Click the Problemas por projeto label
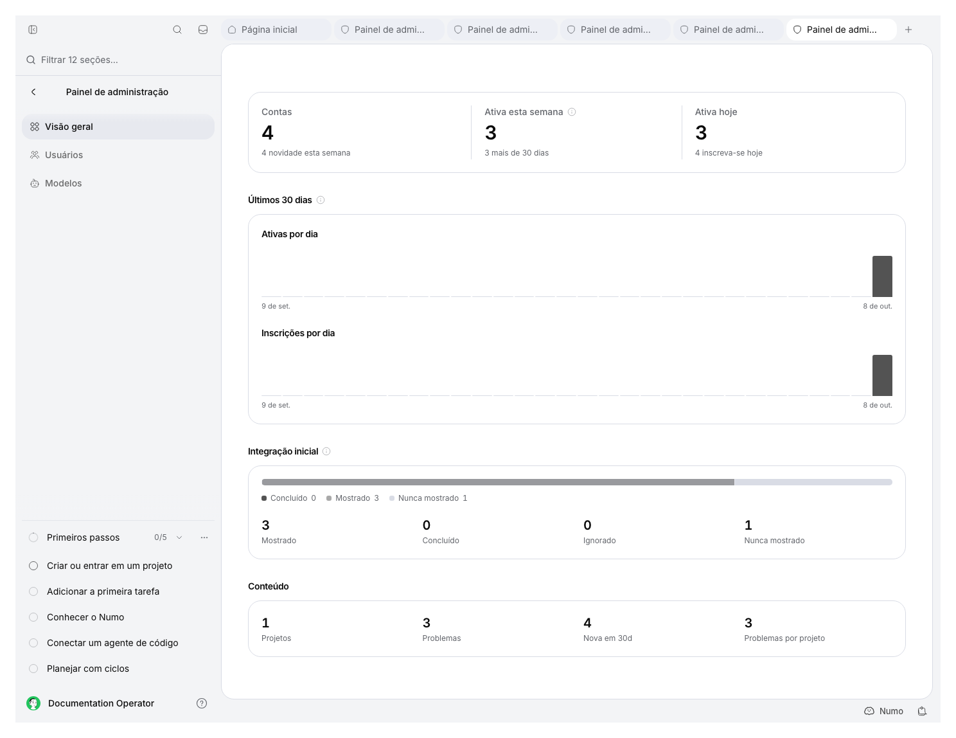 tap(784, 638)
